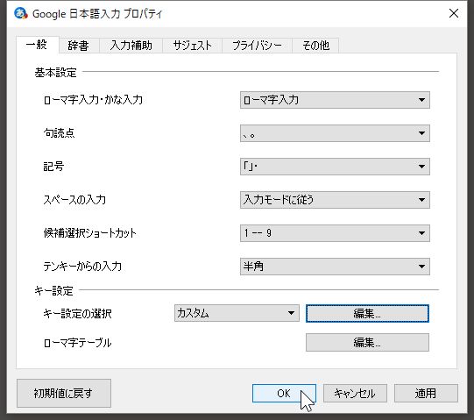Open the 候補選択ショートカット dropdown

(335, 233)
